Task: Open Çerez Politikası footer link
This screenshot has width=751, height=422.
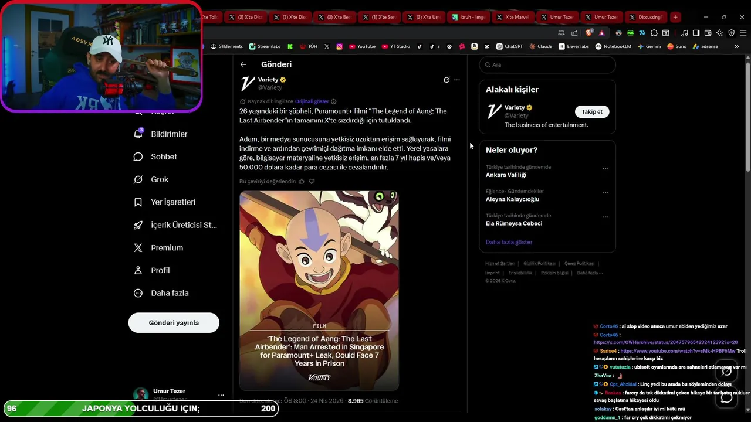Action: click(x=579, y=264)
